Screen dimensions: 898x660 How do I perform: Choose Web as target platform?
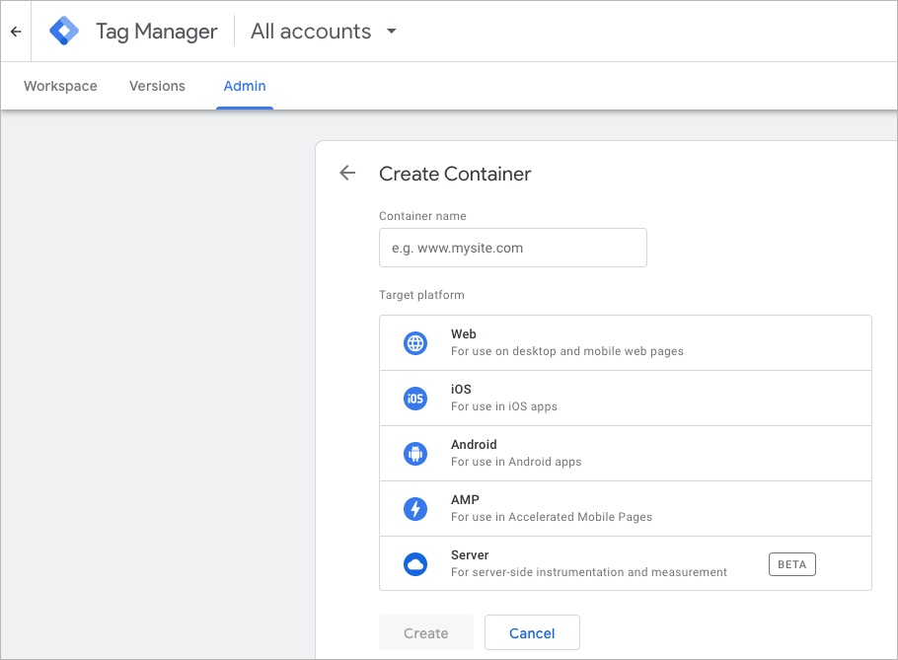(x=626, y=343)
